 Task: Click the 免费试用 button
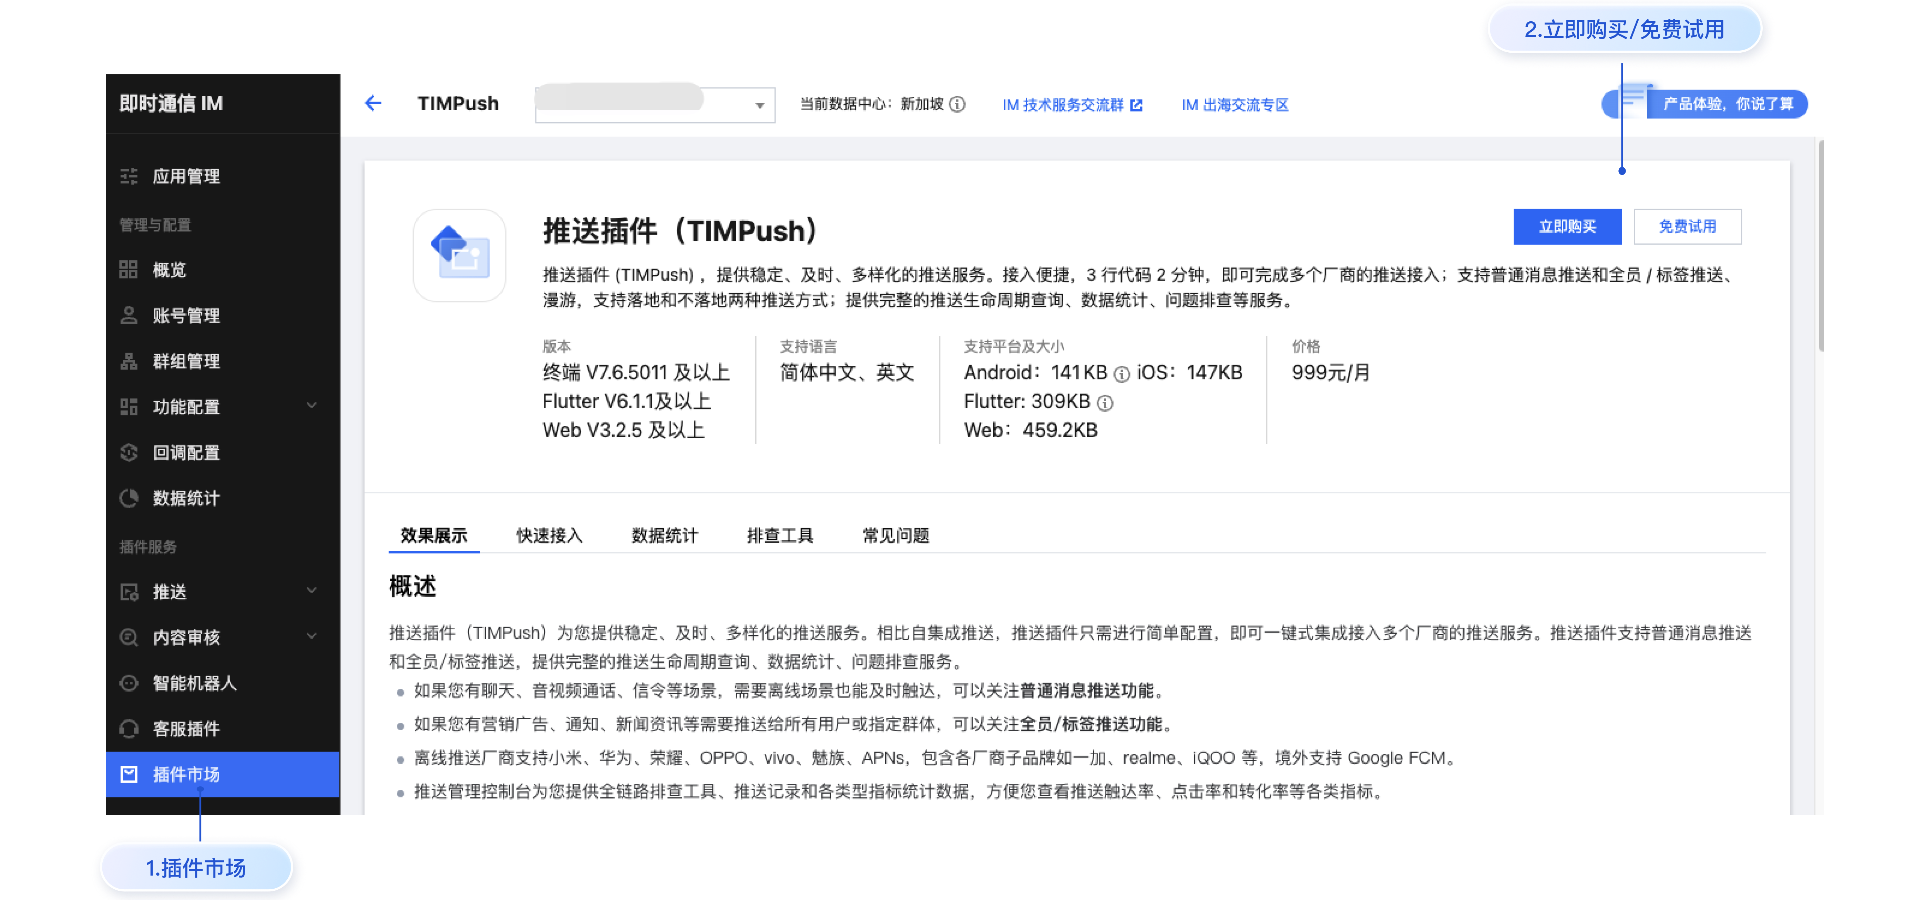[x=1687, y=227]
